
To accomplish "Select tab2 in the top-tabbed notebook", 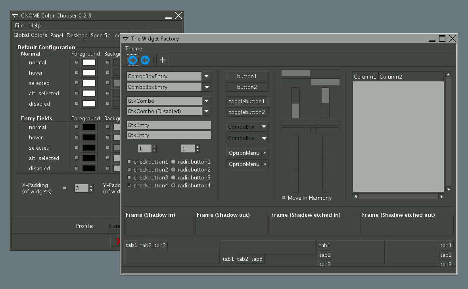I will [146, 245].
